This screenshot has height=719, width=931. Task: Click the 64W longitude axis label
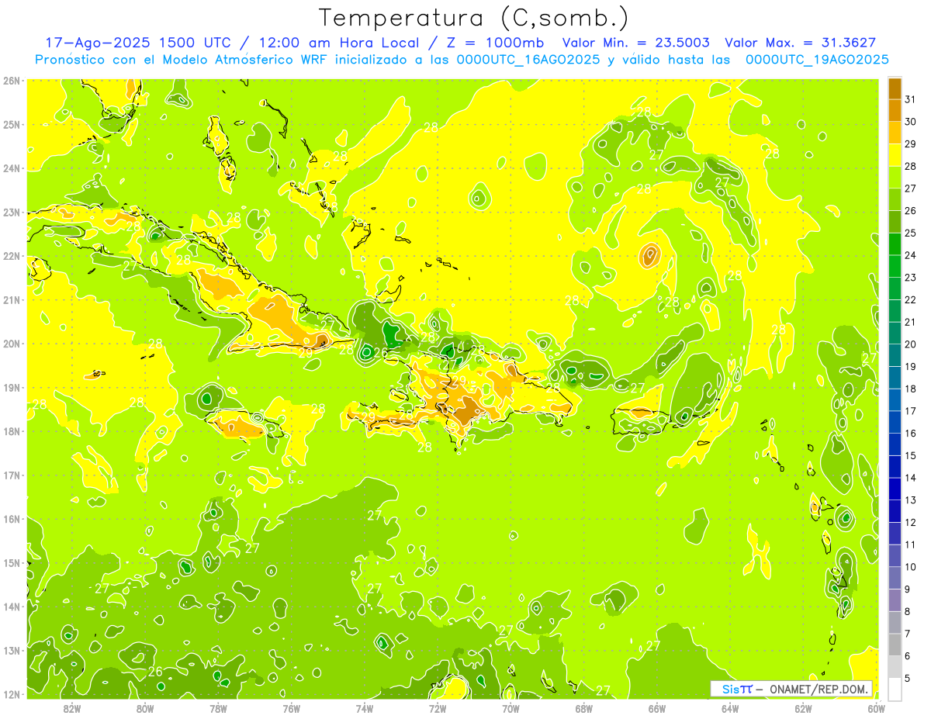tap(730, 708)
